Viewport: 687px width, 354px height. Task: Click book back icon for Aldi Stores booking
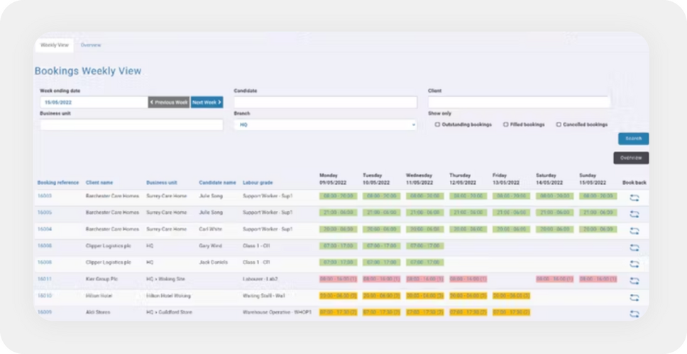634,314
